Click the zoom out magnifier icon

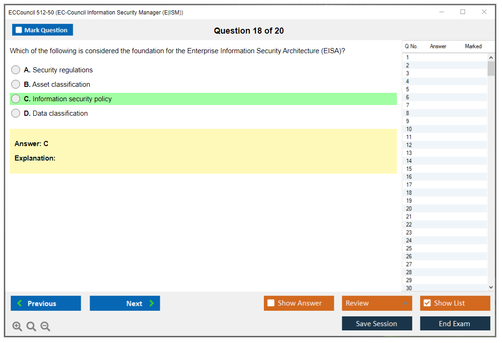(45, 327)
